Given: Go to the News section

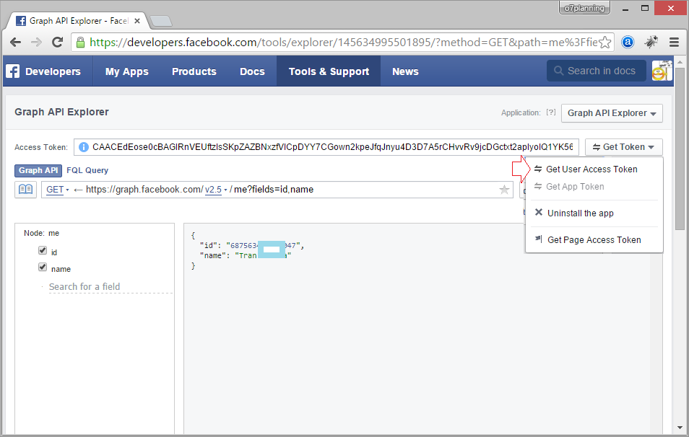Looking at the screenshot, I should pyautogui.click(x=405, y=71).
